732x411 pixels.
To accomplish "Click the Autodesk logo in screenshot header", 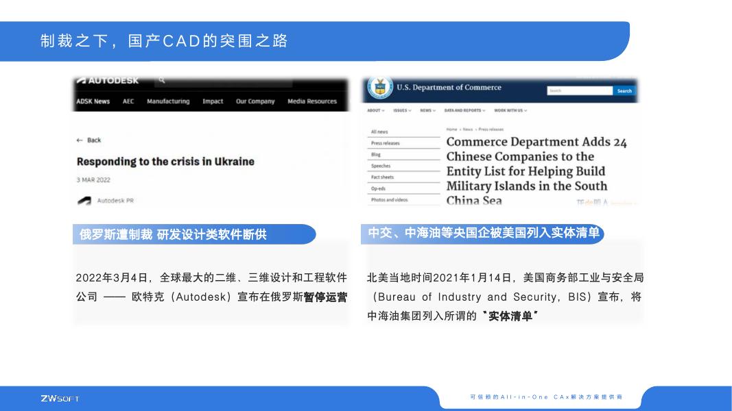I will (108, 81).
